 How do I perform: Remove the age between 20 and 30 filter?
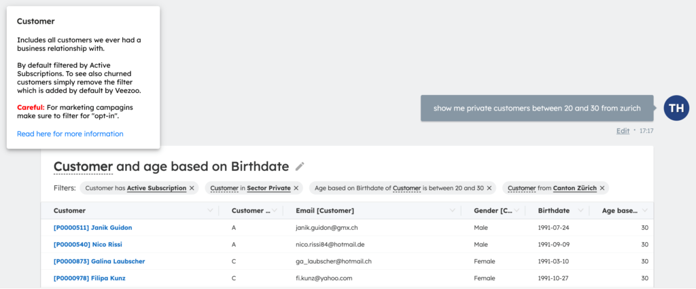[x=489, y=188]
